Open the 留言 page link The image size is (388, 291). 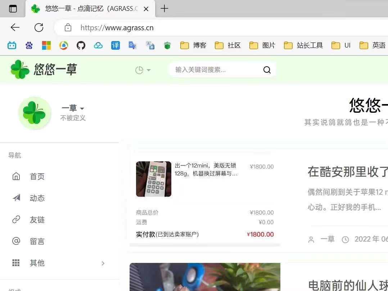(37, 241)
